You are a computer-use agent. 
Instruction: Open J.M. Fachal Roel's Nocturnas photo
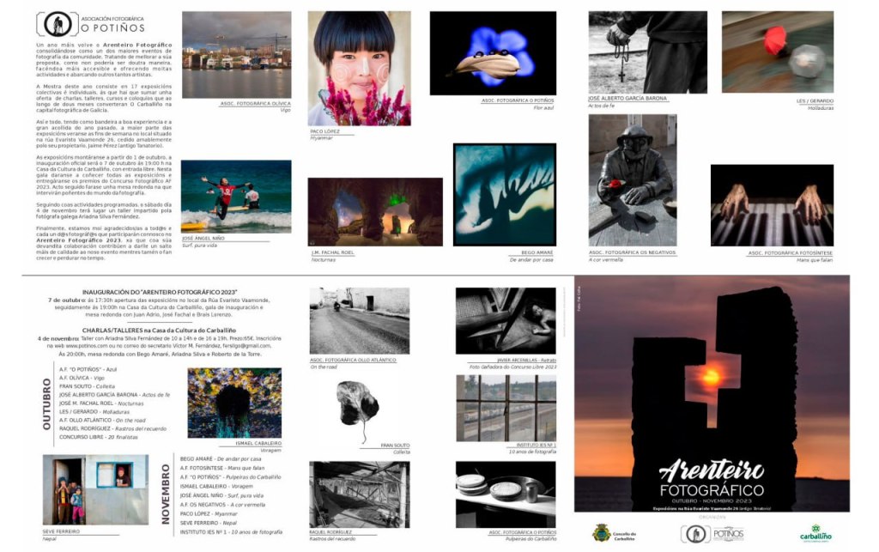tap(377, 211)
